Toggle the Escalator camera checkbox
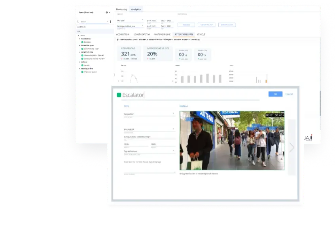The height and width of the screenshot is (225, 335). pyautogui.click(x=82, y=42)
